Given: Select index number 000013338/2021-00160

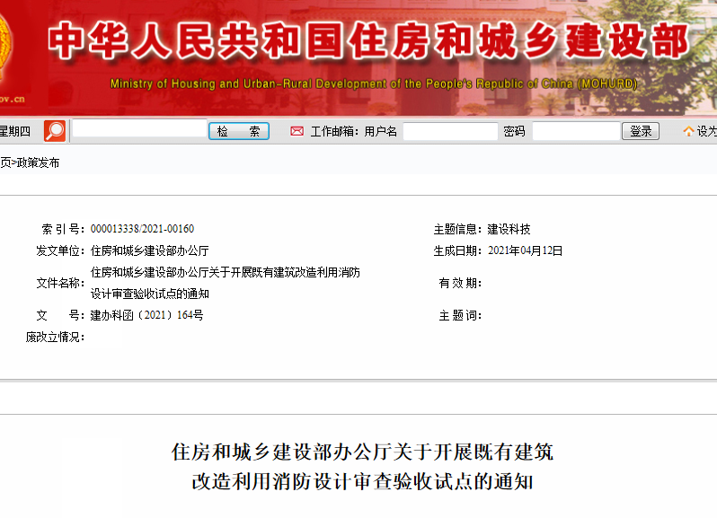Looking at the screenshot, I should pyautogui.click(x=142, y=229).
